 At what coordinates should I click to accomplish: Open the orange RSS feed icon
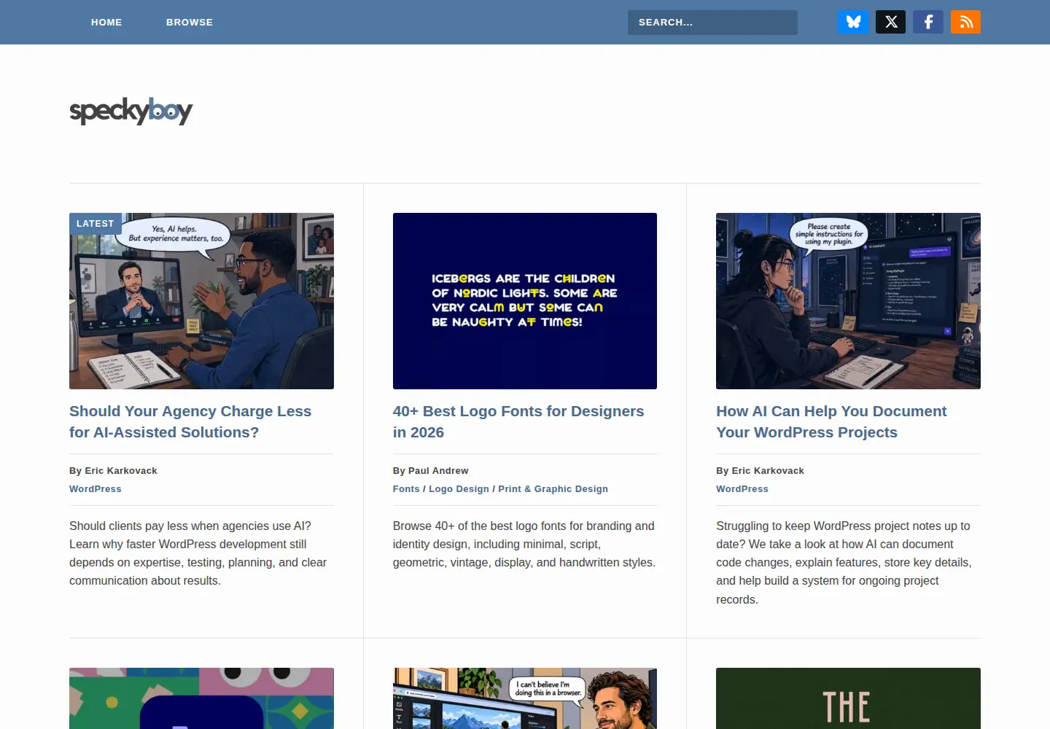965,22
